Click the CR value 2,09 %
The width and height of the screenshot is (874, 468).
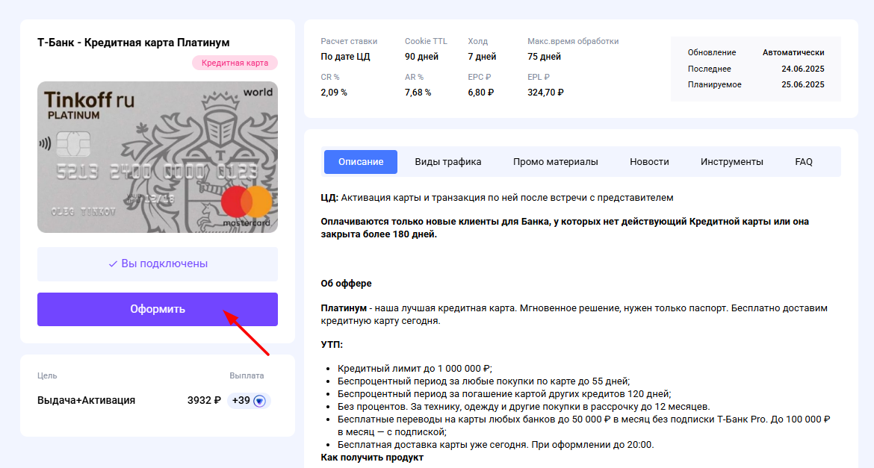pos(334,93)
